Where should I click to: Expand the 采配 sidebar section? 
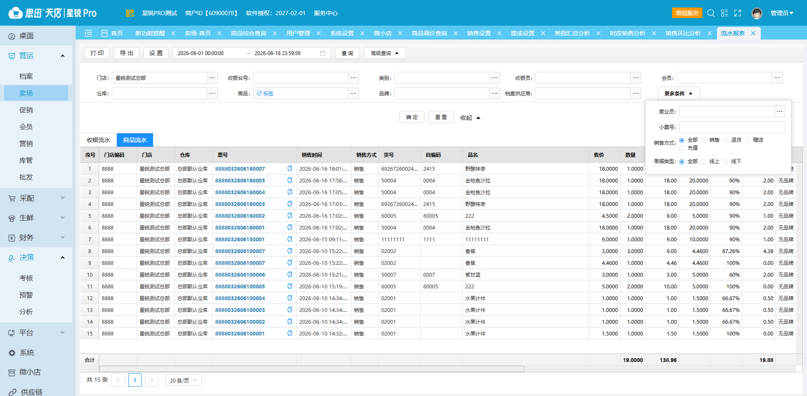(36, 198)
